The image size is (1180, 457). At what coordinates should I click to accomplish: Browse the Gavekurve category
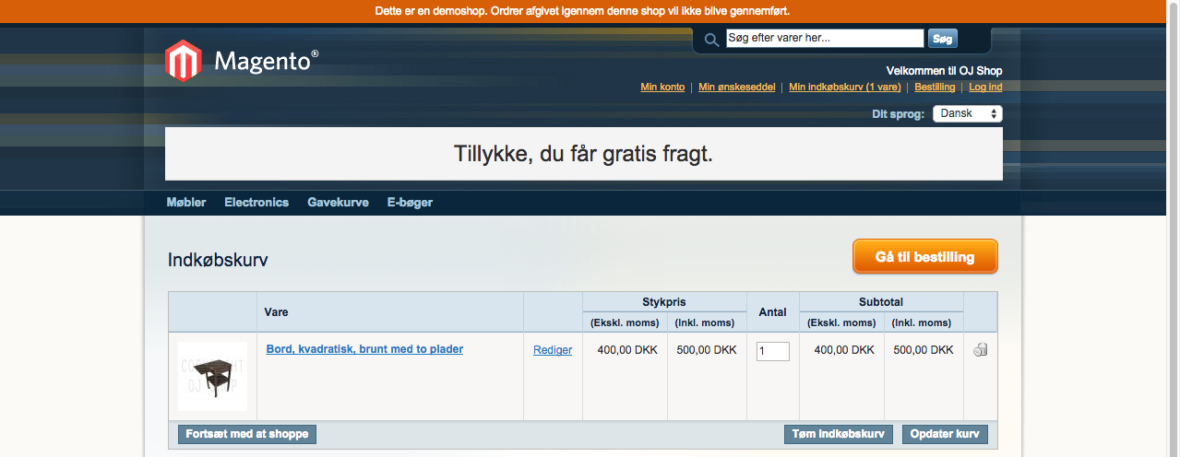tap(338, 203)
